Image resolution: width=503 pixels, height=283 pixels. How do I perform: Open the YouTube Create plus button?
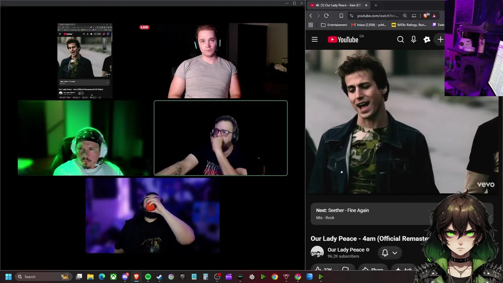[440, 39]
